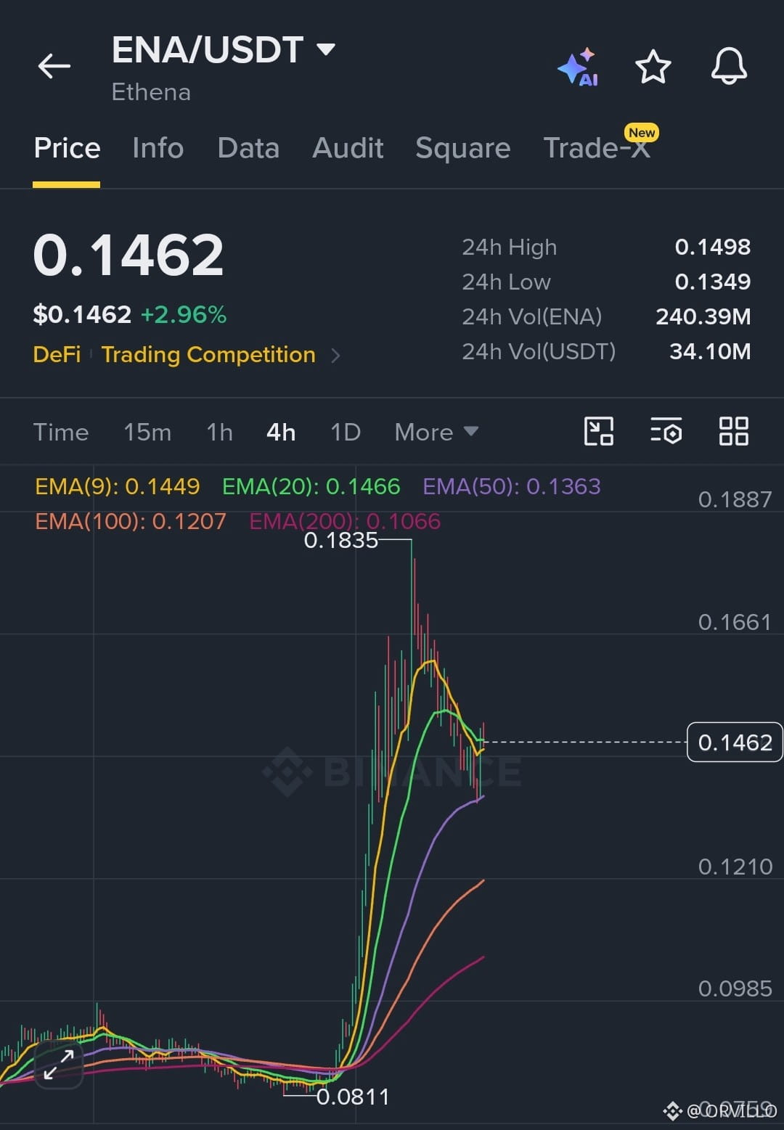Tap the 0.0811 chart low label
Screen dimensions: 784x1130
click(353, 1097)
